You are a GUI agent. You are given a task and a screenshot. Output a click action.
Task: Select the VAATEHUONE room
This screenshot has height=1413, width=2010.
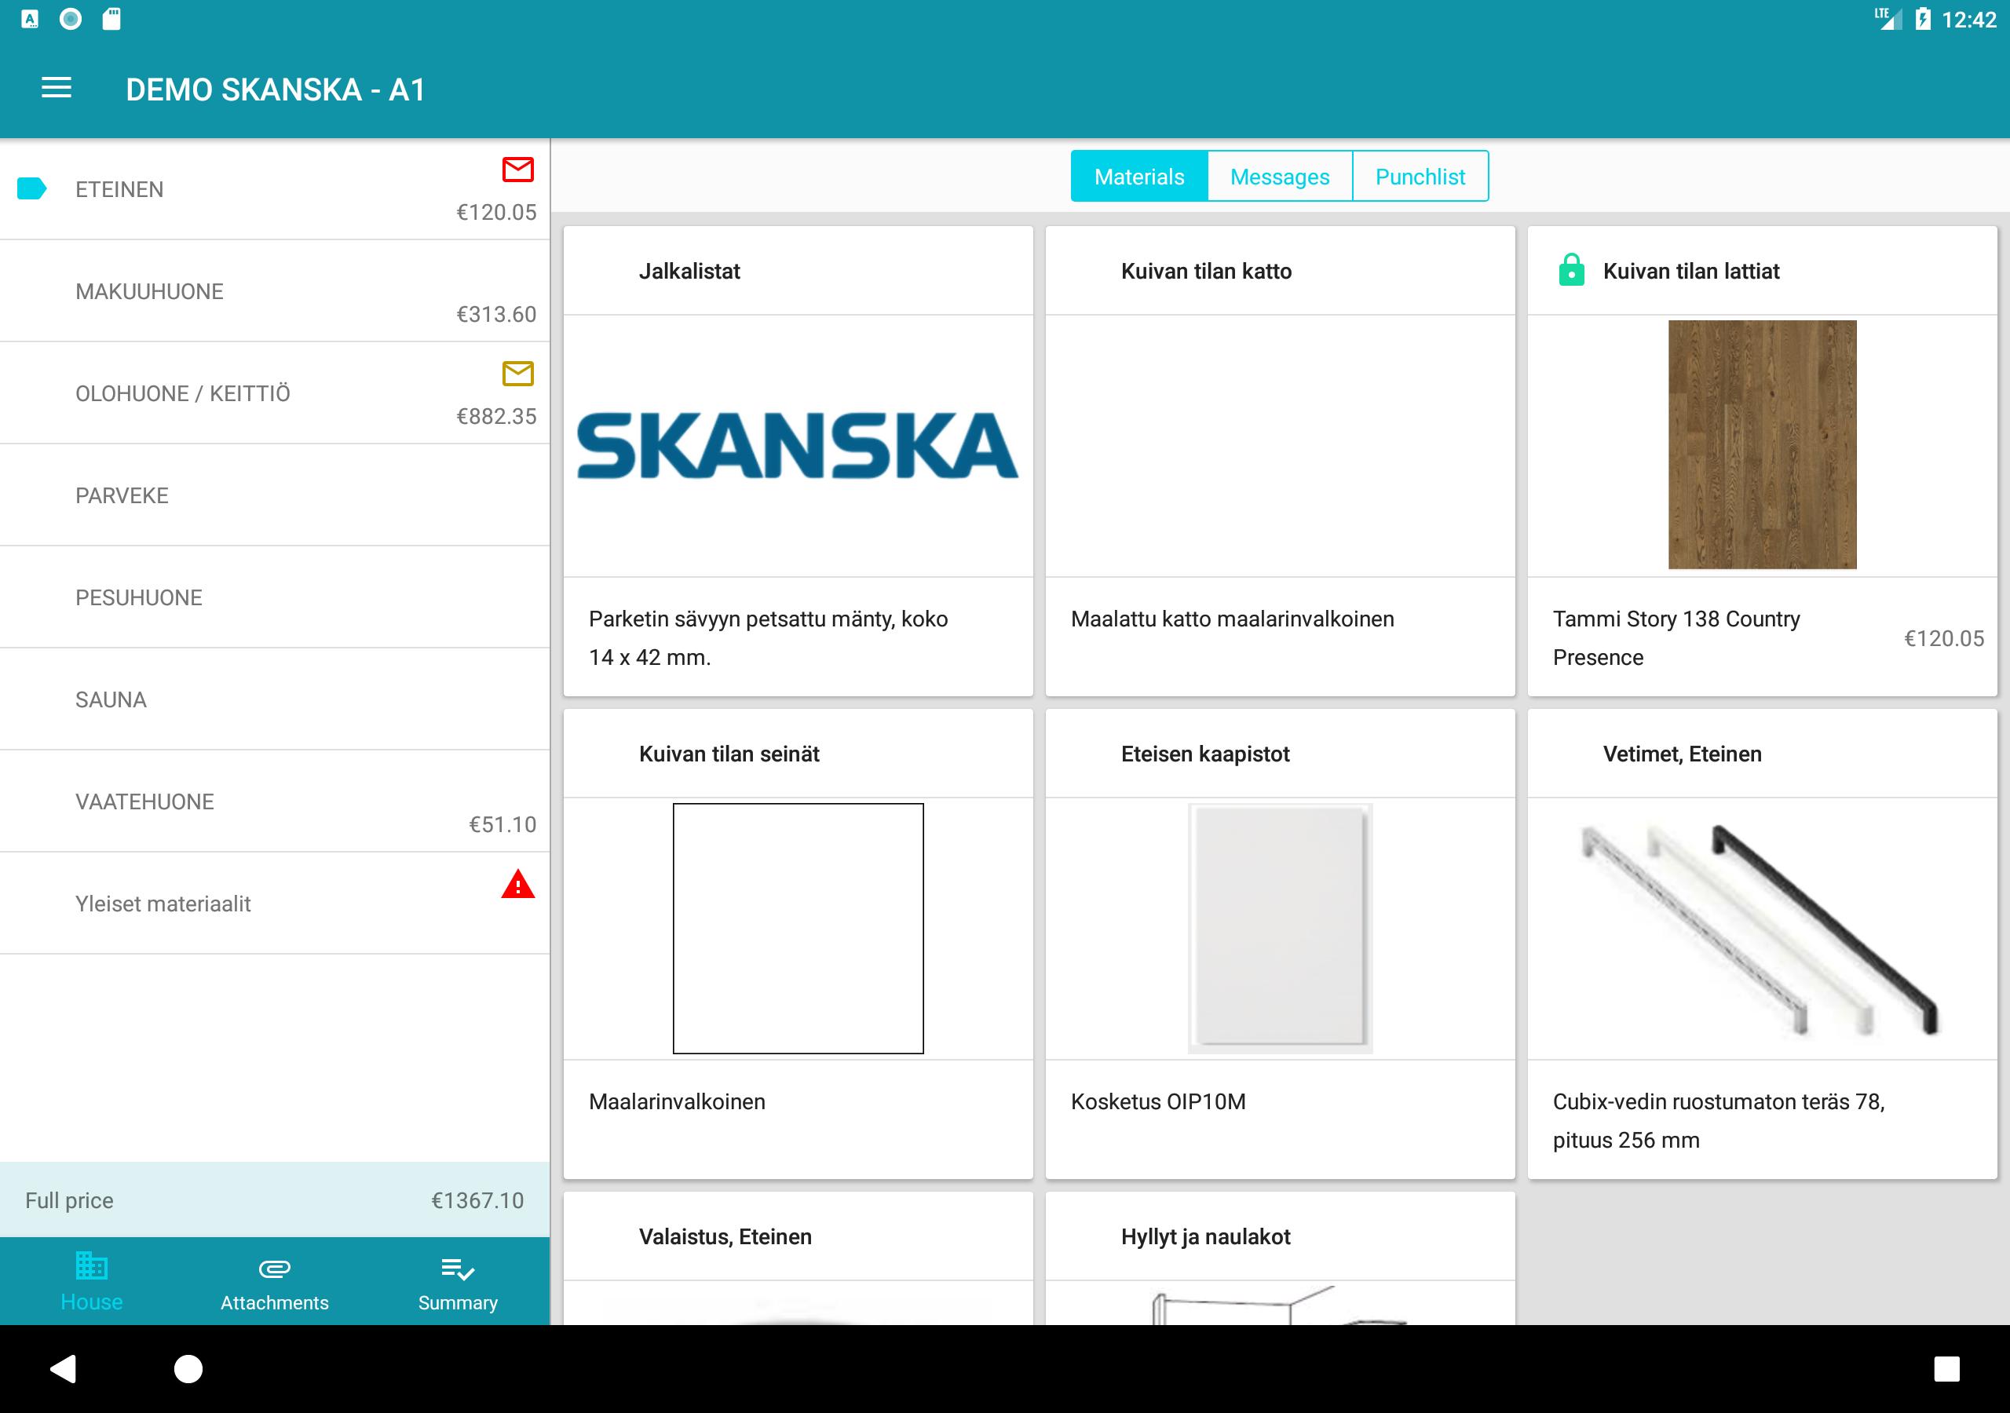coord(275,801)
